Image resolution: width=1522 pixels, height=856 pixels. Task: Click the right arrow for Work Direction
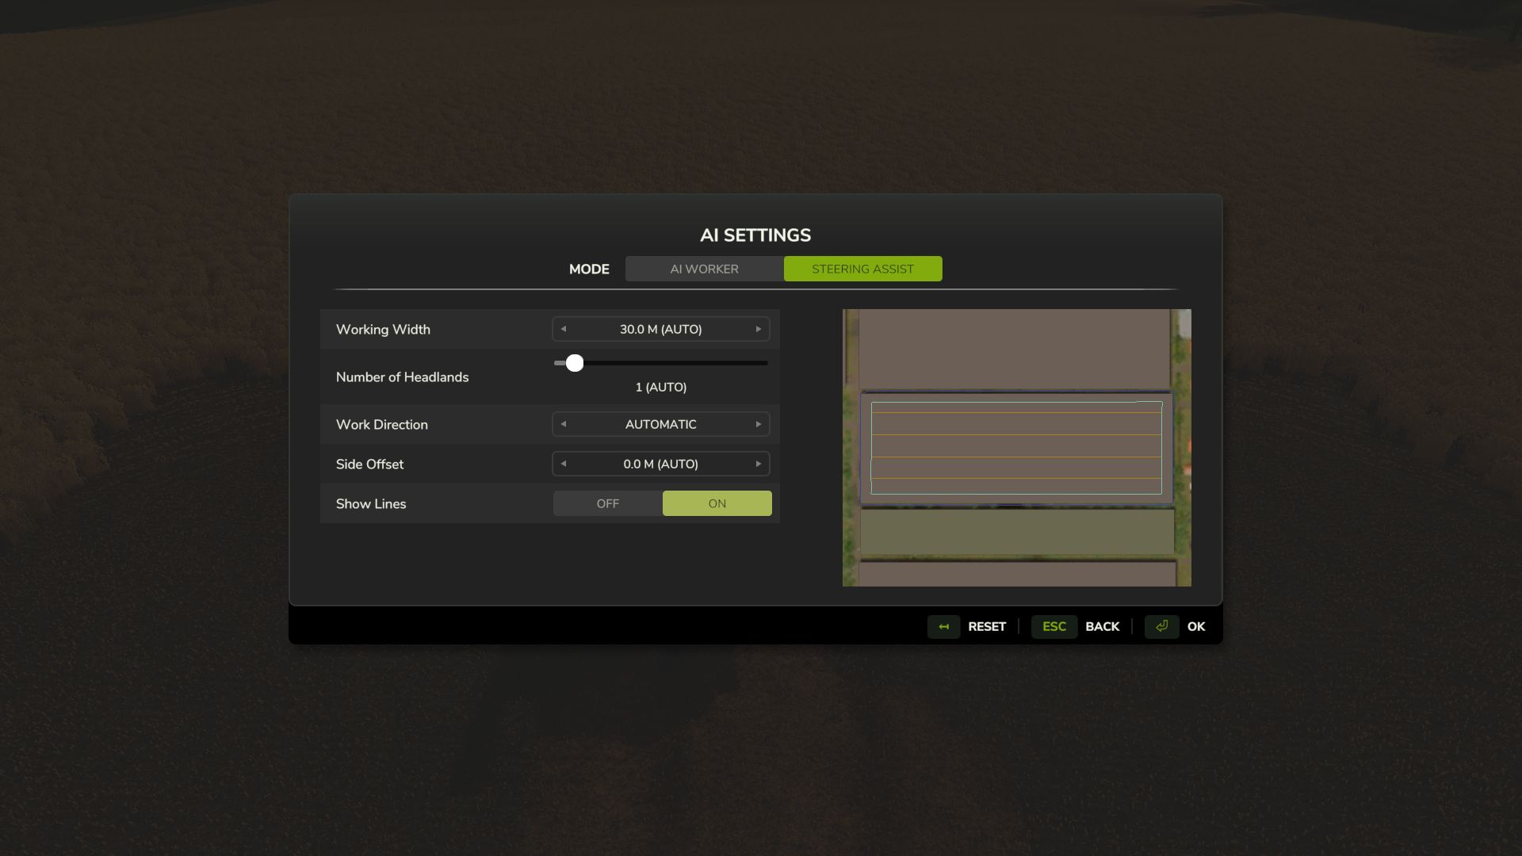[758, 423]
